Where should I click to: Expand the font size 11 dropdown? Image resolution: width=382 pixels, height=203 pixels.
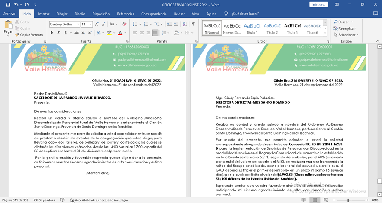pyautogui.click(x=91, y=24)
